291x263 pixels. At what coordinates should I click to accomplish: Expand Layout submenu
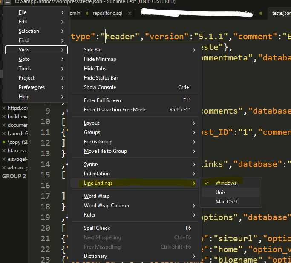135,123
